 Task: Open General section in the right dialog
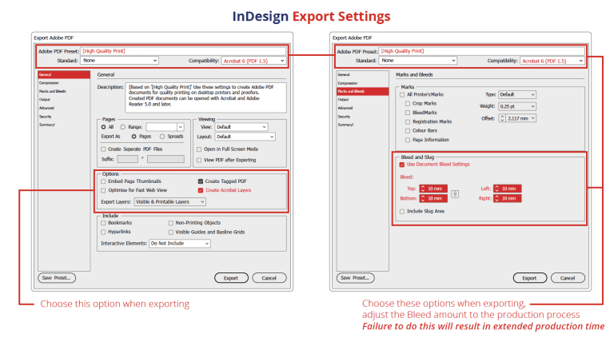[x=344, y=74]
